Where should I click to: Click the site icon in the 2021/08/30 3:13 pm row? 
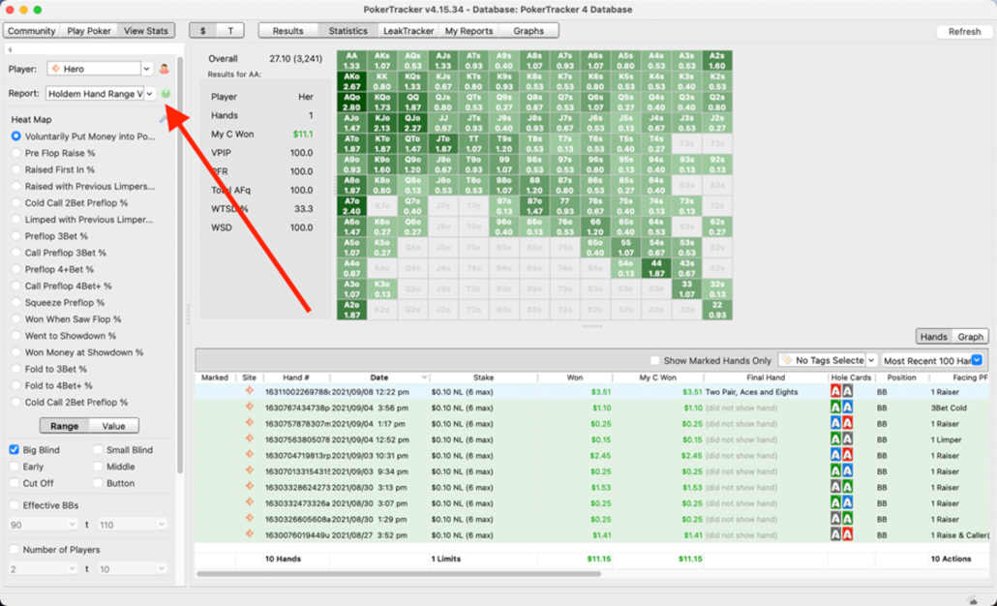[x=250, y=487]
